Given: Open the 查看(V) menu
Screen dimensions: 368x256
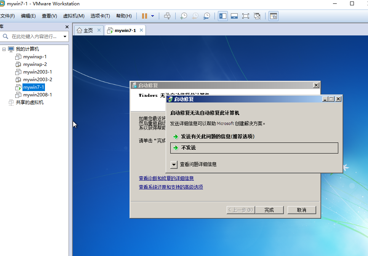Looking at the screenshot, I should click(49, 16).
